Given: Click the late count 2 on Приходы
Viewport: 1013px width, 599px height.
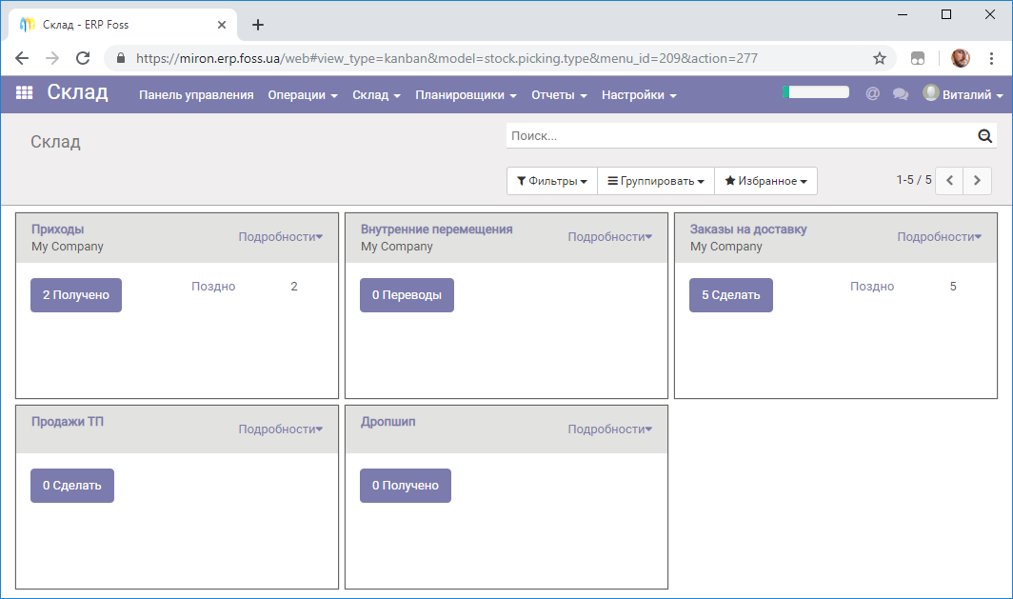Looking at the screenshot, I should coord(294,287).
